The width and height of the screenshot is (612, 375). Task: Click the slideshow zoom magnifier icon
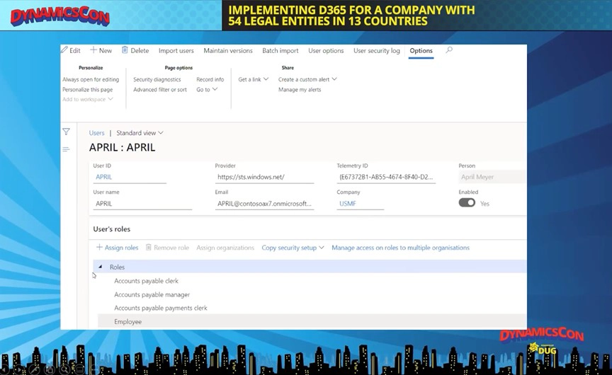[64, 369]
